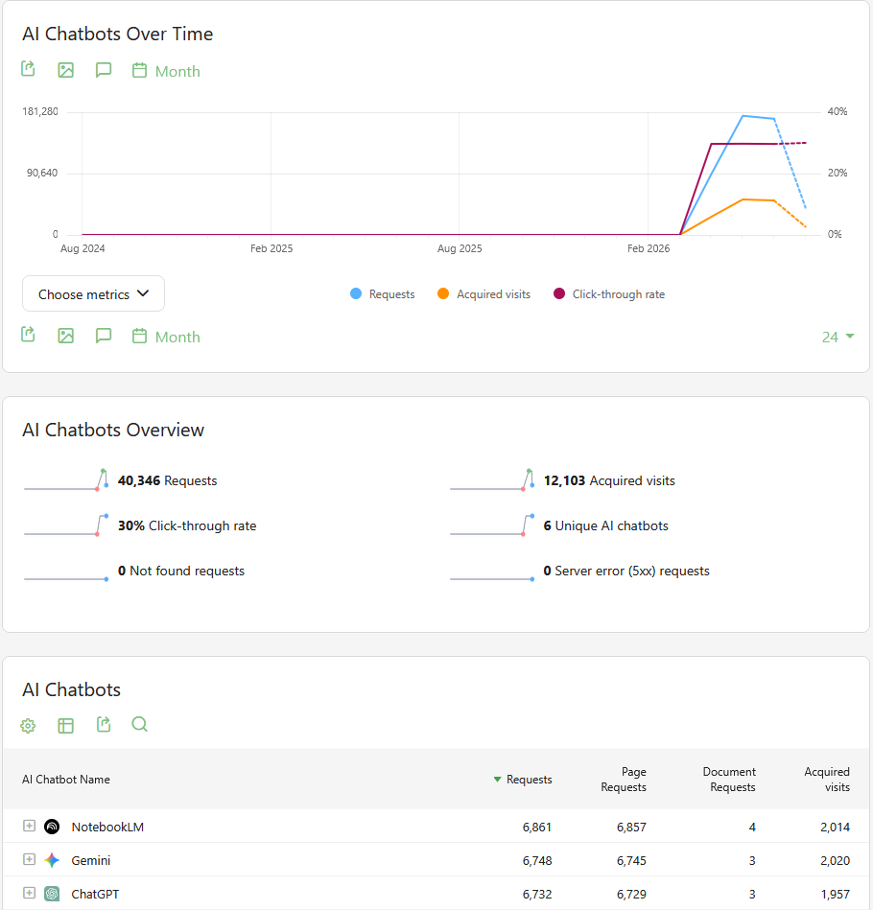Click AI Chatbots Overview title
The width and height of the screenshot is (873, 910).
[x=113, y=430]
